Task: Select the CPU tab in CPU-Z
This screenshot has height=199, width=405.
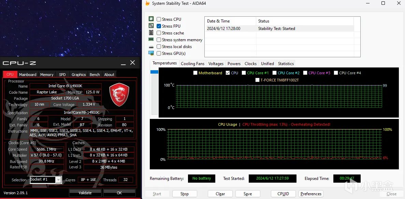Action: [x=10, y=74]
